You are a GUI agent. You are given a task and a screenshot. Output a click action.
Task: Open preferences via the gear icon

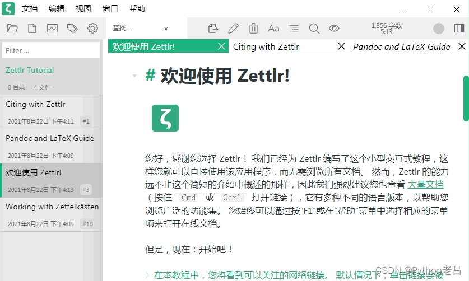(x=92, y=29)
